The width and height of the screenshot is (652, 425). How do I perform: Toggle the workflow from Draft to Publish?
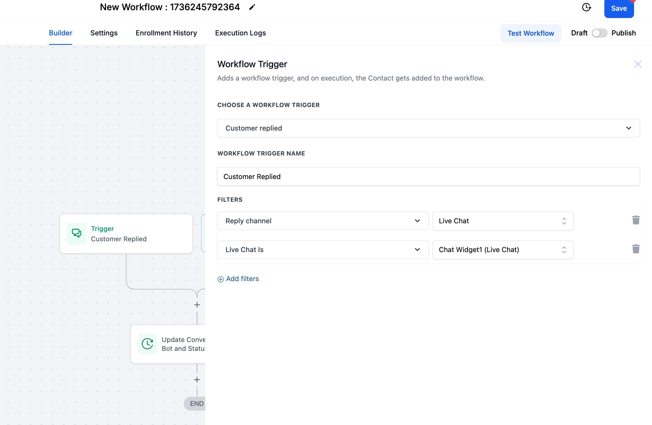click(x=599, y=33)
